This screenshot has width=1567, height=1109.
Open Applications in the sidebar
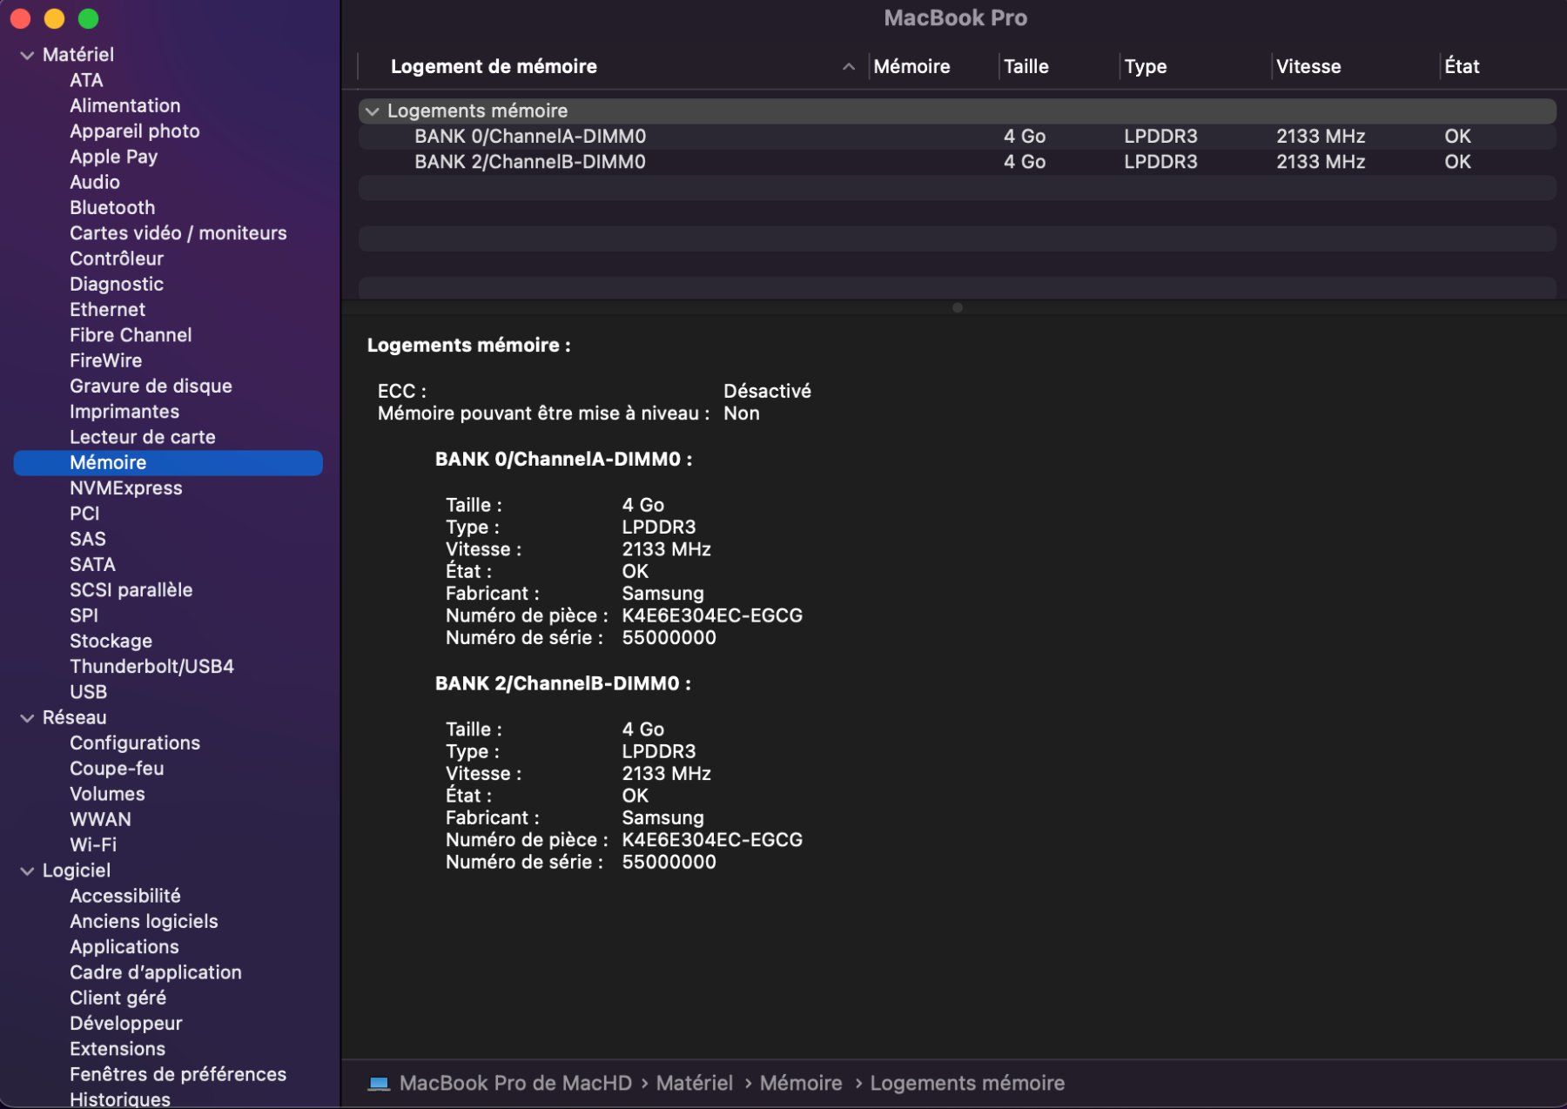124,947
